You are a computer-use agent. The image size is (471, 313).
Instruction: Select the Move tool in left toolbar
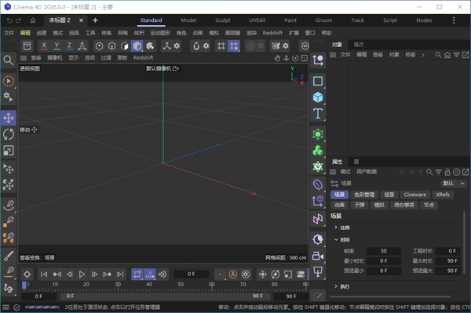point(9,118)
